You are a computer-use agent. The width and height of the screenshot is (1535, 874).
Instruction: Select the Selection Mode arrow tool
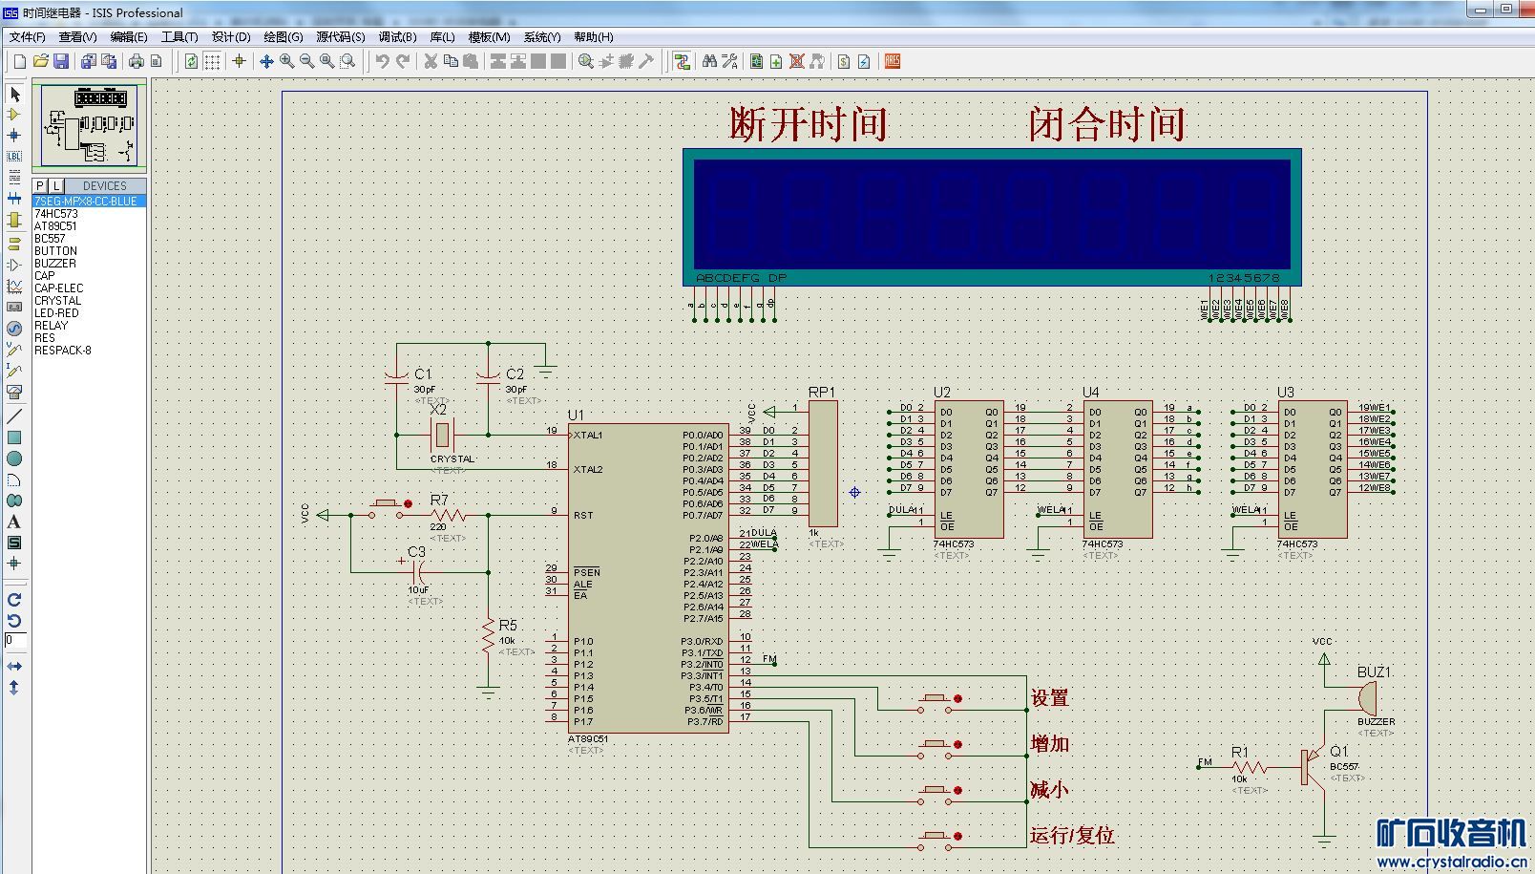[x=14, y=94]
